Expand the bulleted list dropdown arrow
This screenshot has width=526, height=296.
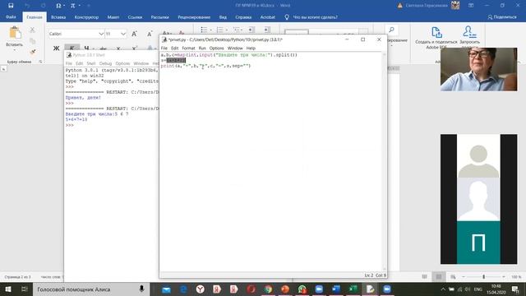[x=210, y=30]
